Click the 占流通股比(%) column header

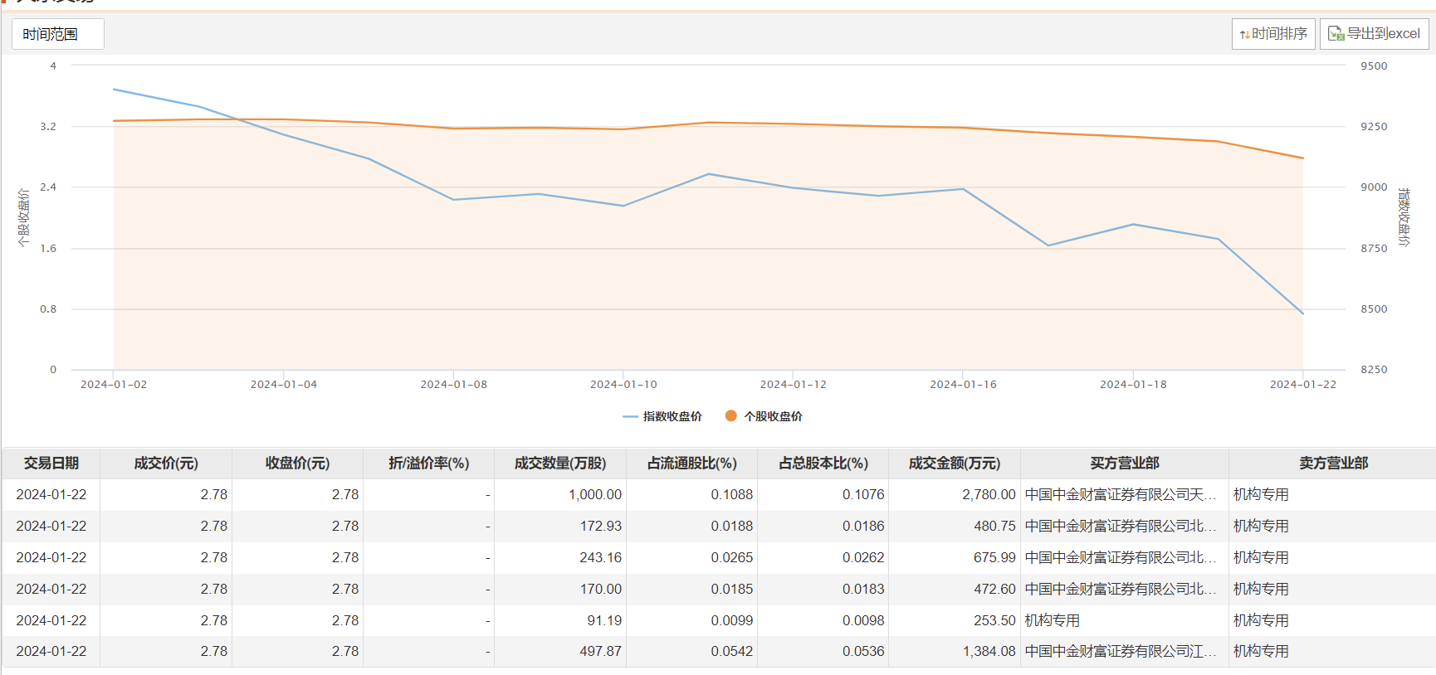[x=691, y=464]
